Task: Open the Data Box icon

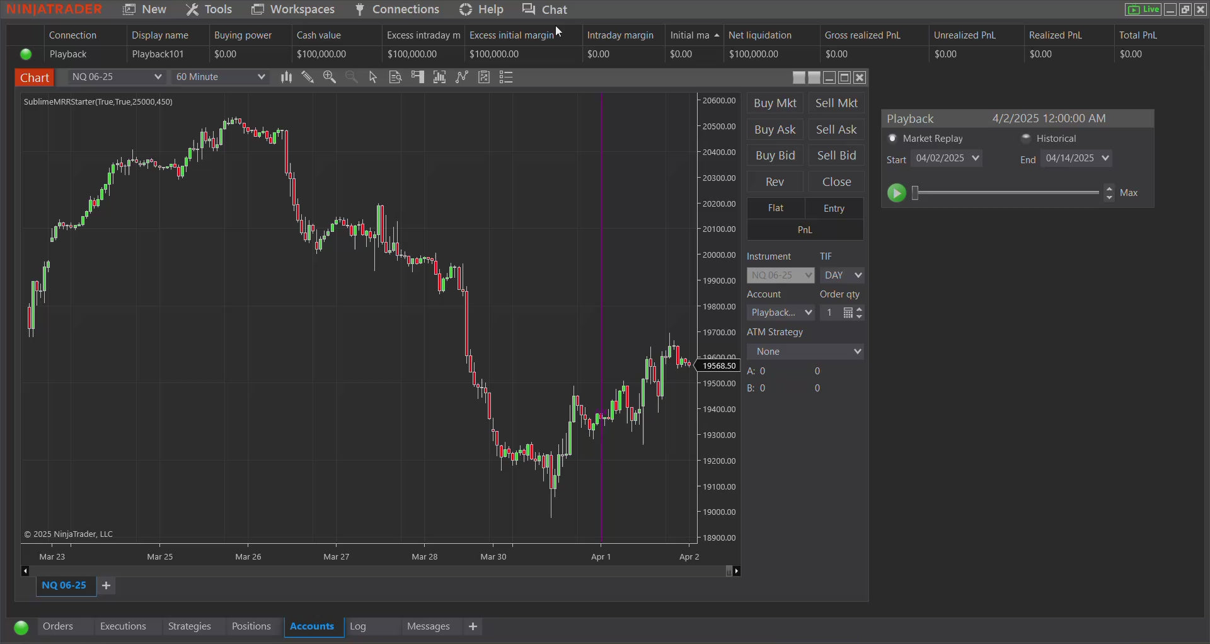Action: click(395, 77)
